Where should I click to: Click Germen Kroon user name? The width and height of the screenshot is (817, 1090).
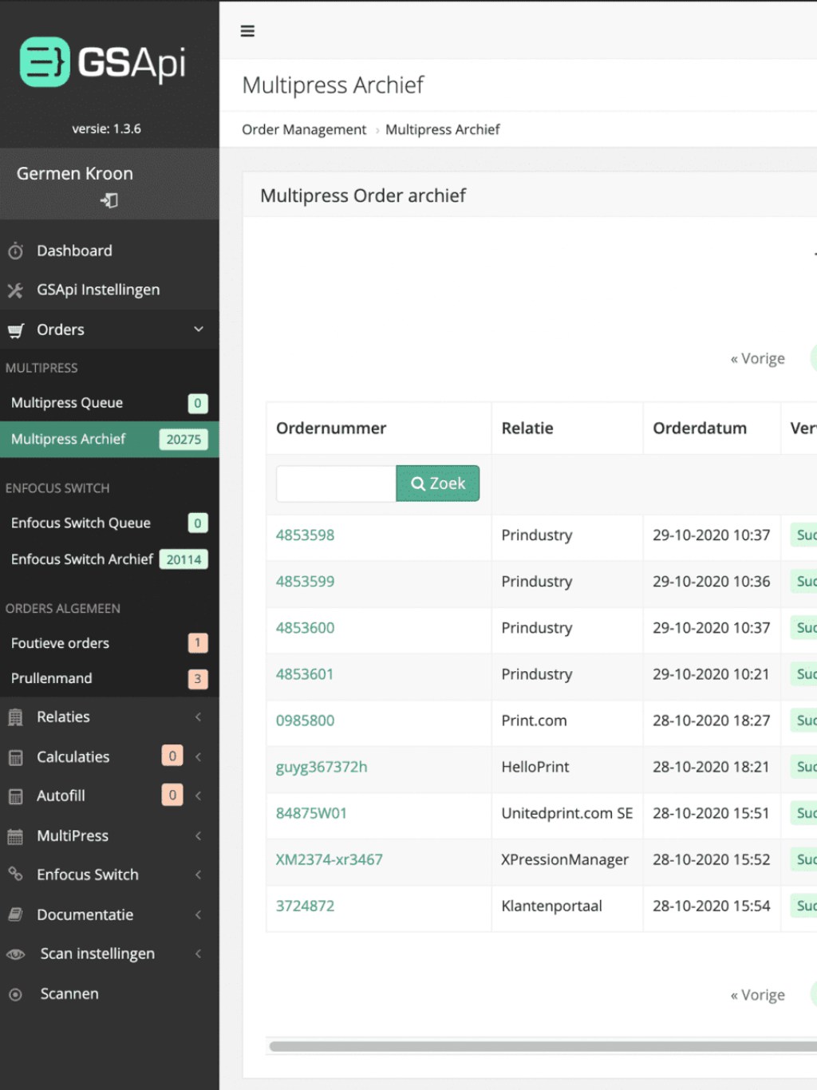point(75,174)
